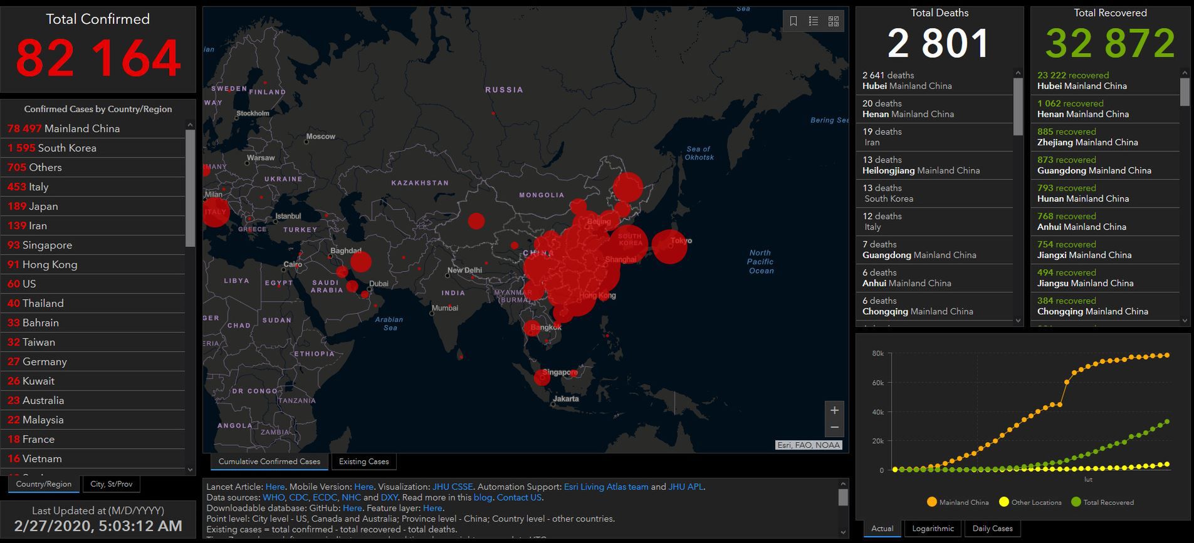Click the down arrow of the deaths list scrollbar

coord(1018,321)
